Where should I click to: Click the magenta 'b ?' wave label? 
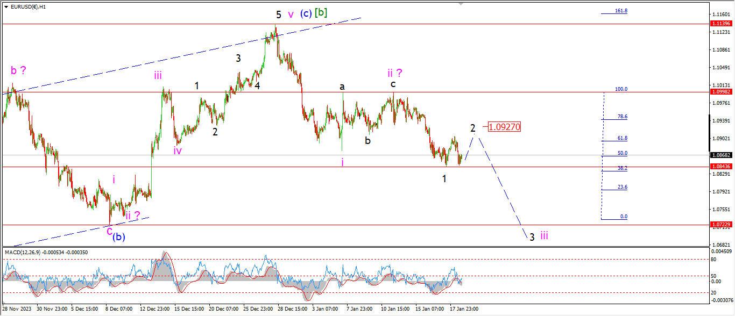click(18, 70)
